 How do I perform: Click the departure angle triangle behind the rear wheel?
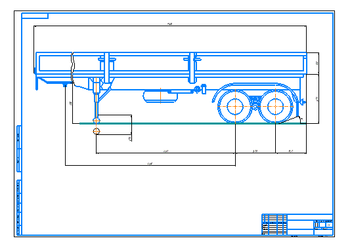point(291,120)
